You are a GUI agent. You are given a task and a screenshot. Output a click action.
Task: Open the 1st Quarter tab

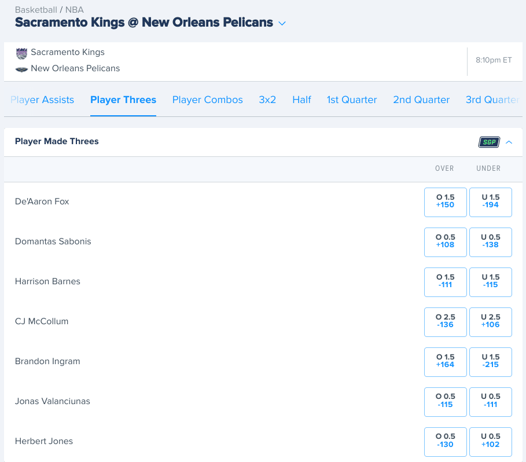(352, 100)
